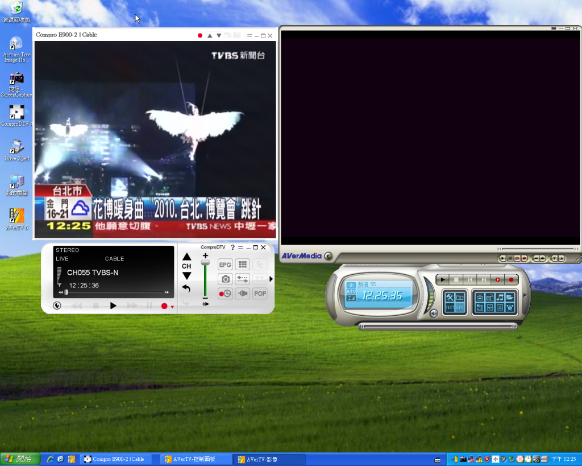
Task: Decrease ComproDTV volume with minus sign
Action: [x=205, y=298]
